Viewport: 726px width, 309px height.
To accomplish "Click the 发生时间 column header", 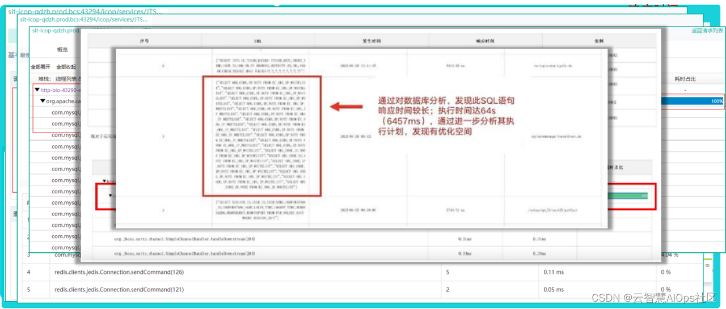I will tap(372, 41).
